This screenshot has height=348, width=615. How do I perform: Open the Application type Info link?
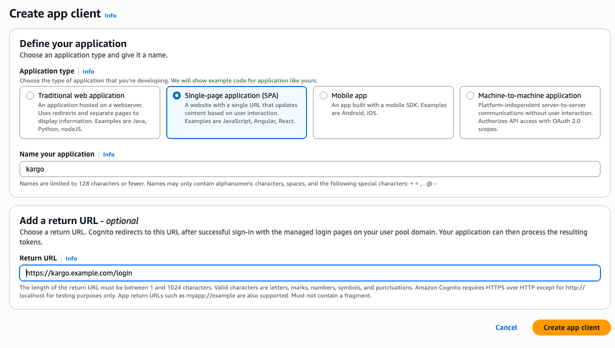(88, 71)
